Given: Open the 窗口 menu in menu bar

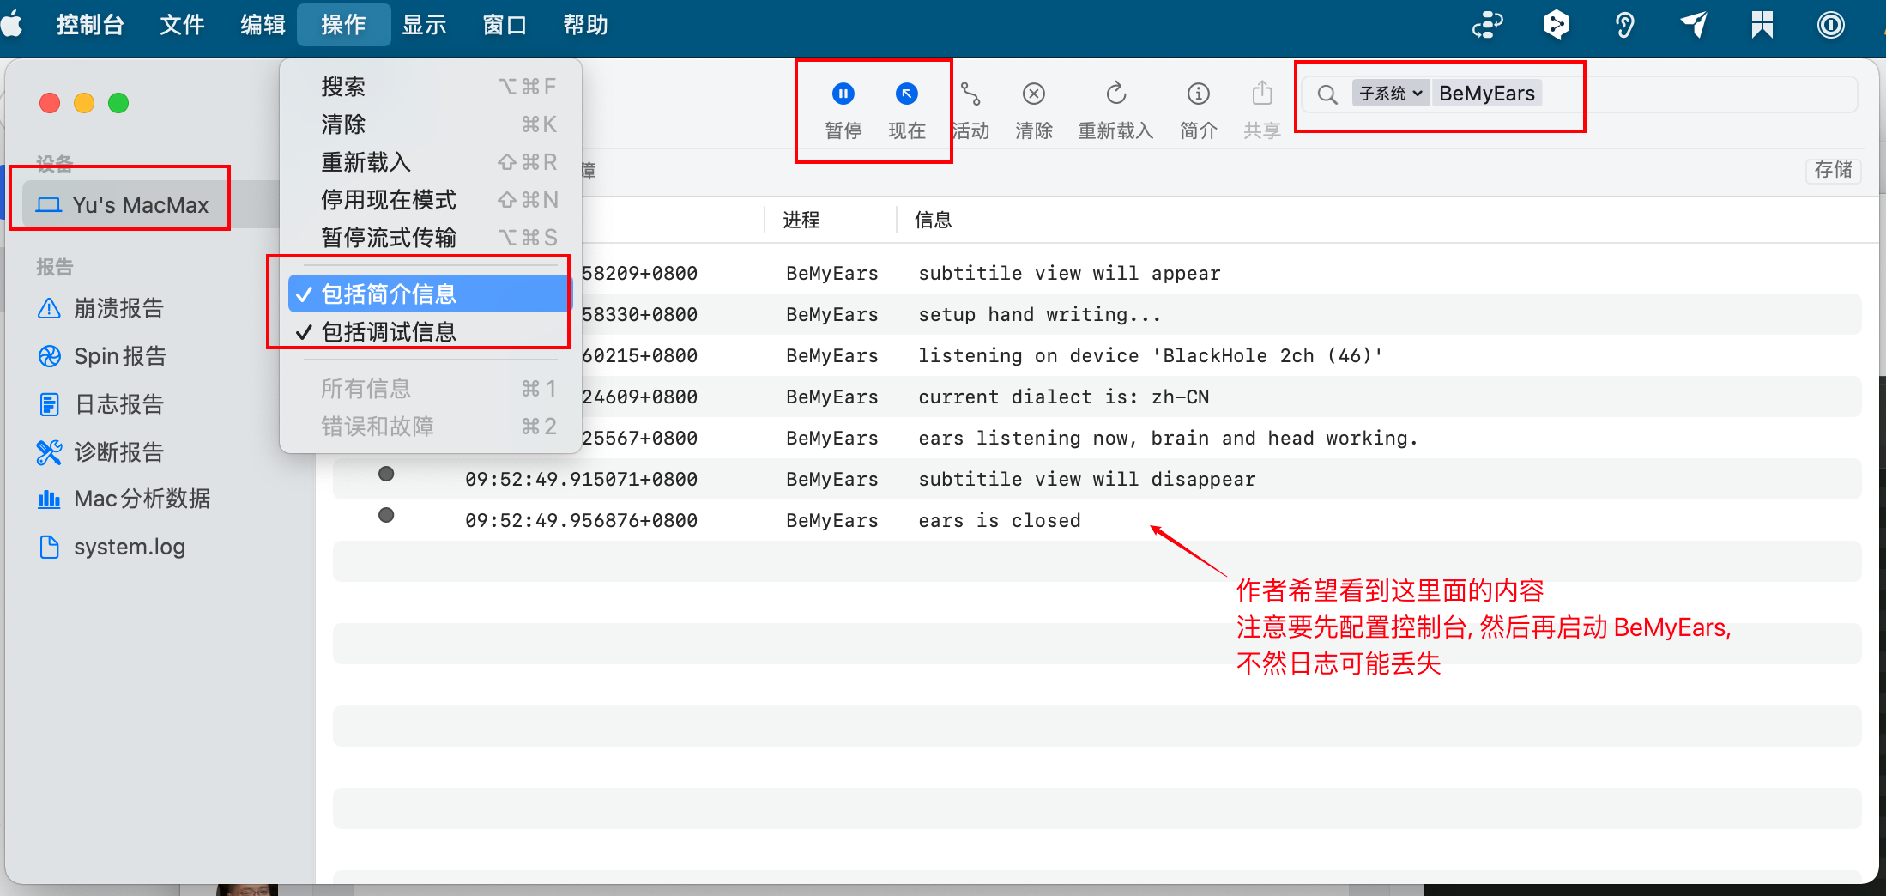Looking at the screenshot, I should pyautogui.click(x=505, y=25).
